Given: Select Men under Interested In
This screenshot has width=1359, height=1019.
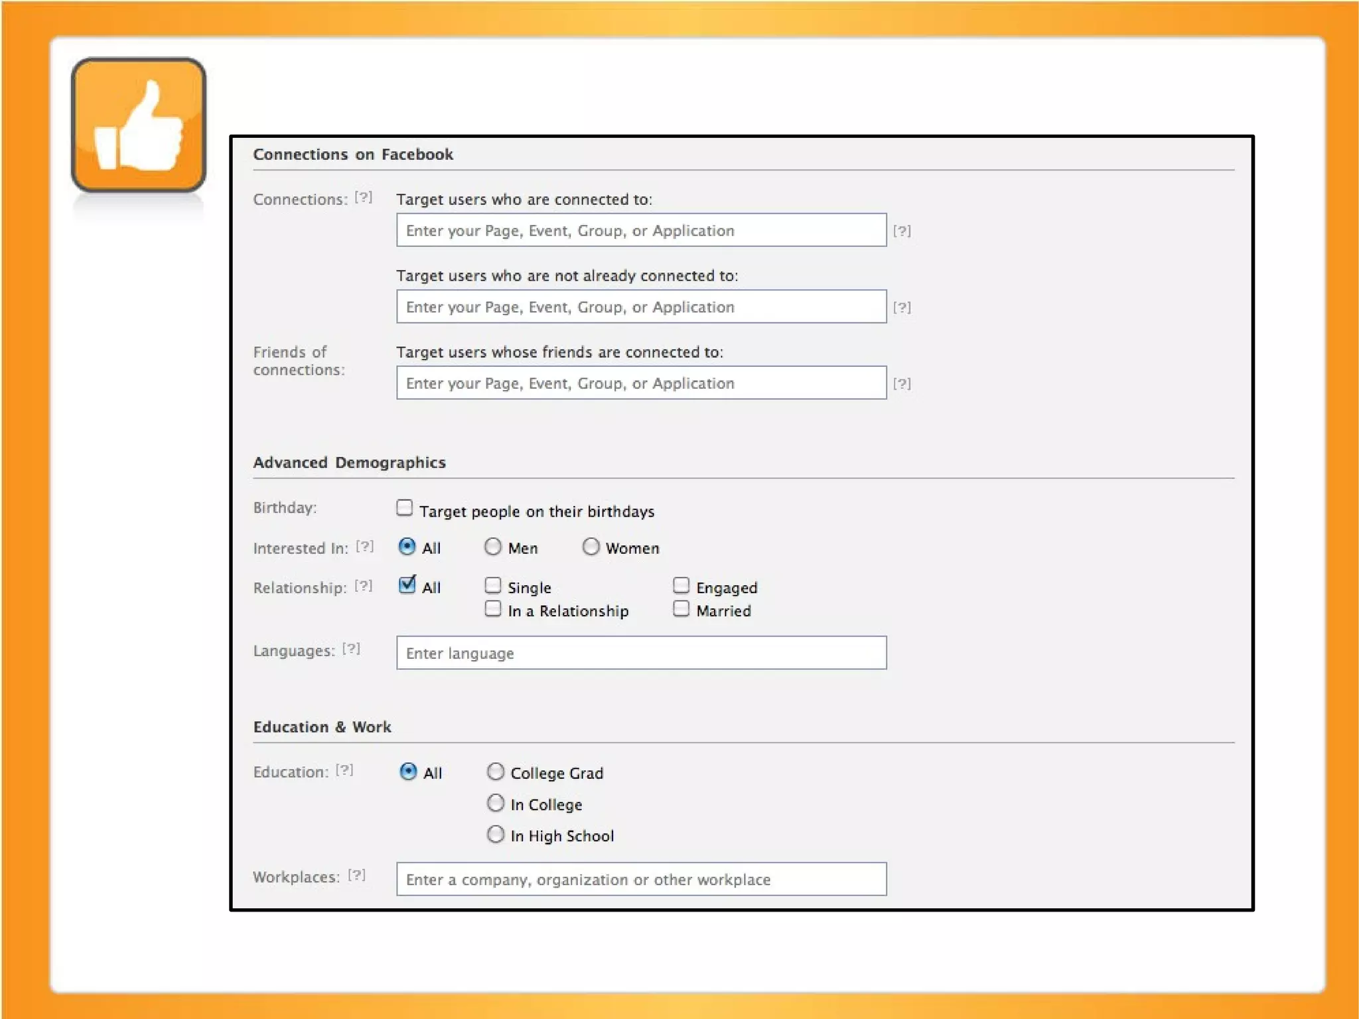Looking at the screenshot, I should (x=492, y=547).
